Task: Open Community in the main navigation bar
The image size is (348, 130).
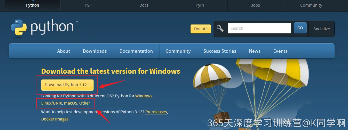Action: coord(178,51)
